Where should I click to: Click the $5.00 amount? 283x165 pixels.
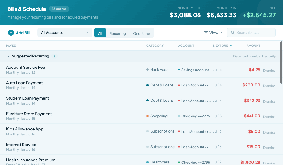pyautogui.click(x=254, y=131)
